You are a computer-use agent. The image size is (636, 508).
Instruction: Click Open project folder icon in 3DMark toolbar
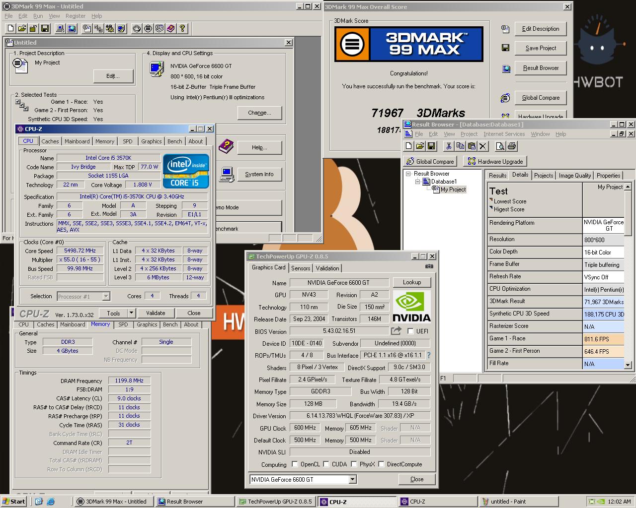click(x=21, y=29)
